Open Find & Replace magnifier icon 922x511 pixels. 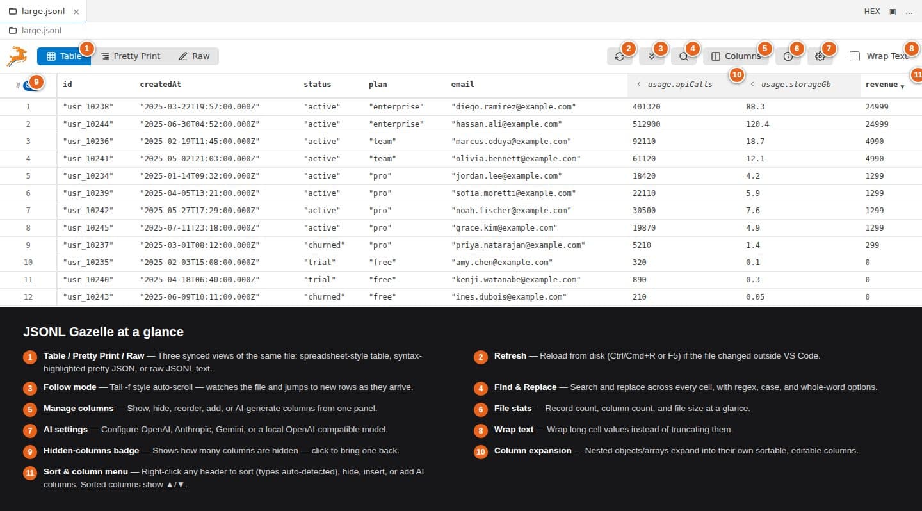point(684,56)
